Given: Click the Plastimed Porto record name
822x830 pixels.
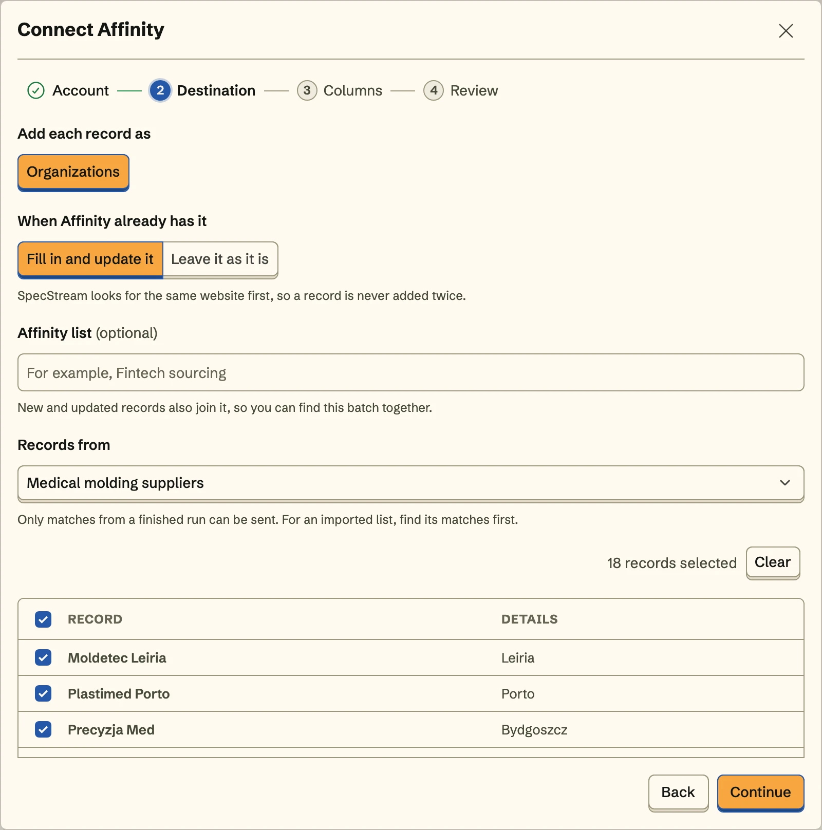Looking at the screenshot, I should pos(119,694).
